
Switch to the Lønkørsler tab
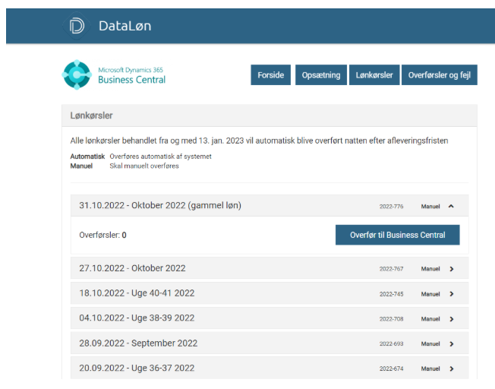click(x=374, y=75)
